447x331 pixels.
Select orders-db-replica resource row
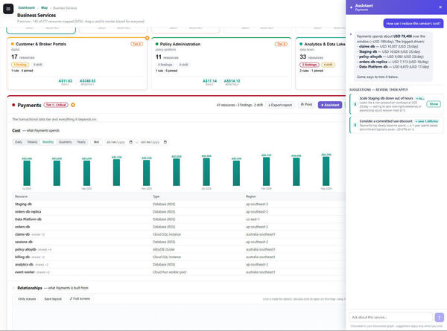pos(179,212)
